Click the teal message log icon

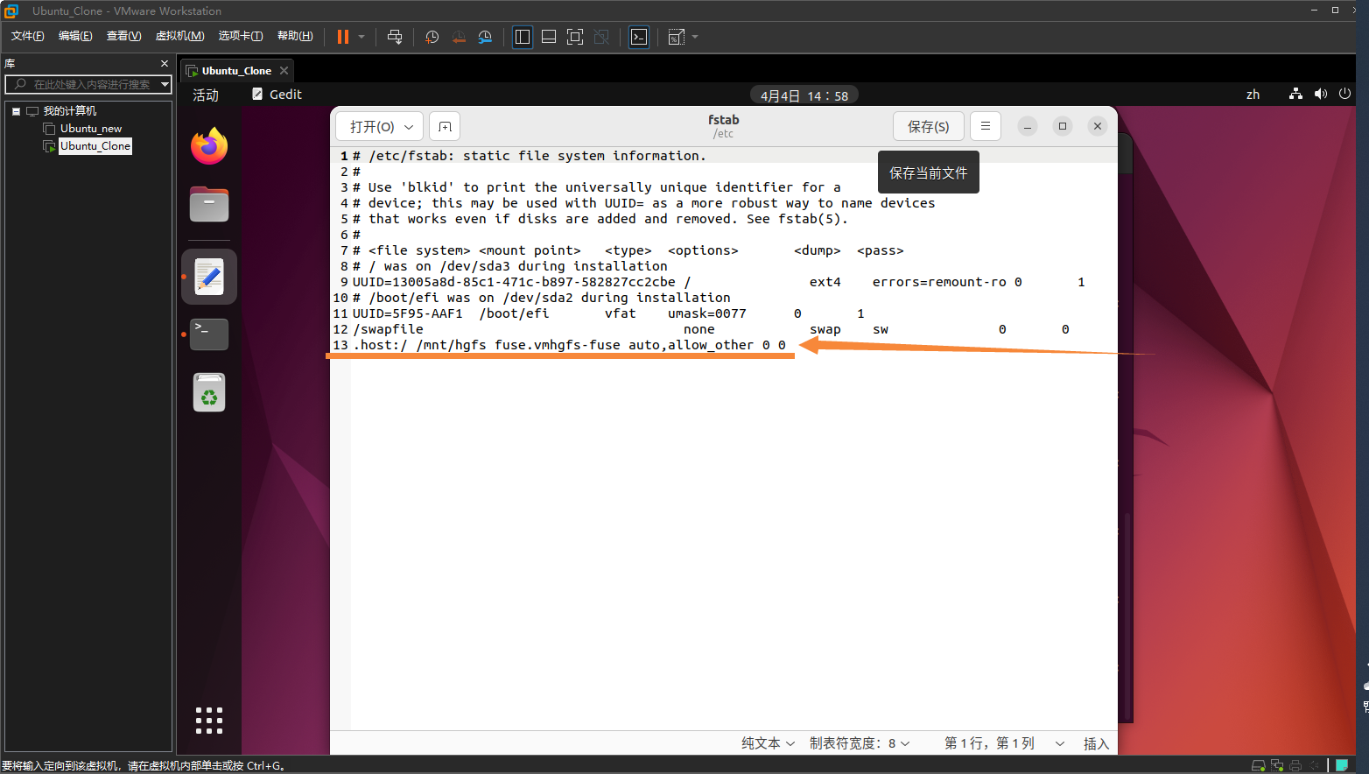pos(1341,765)
